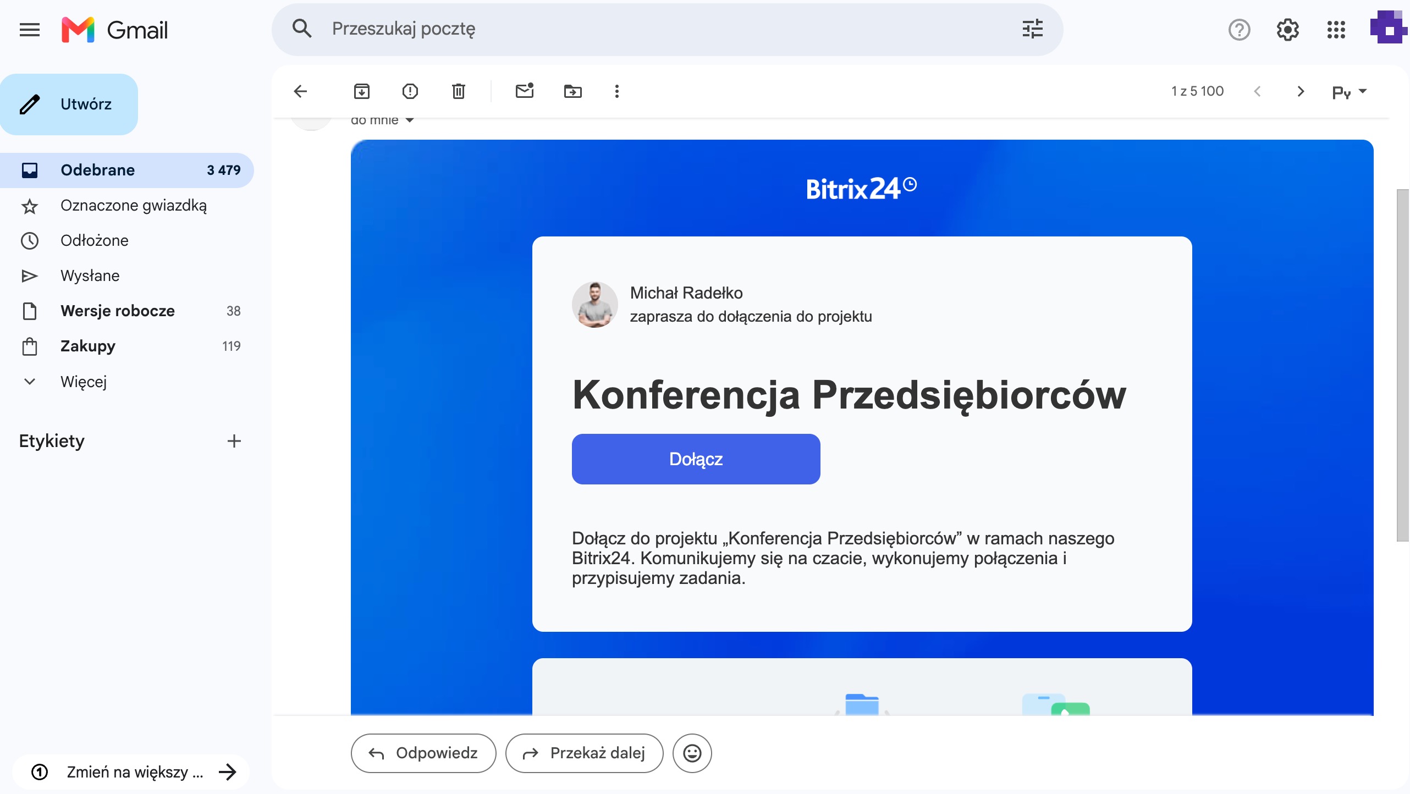Open the main menu hamburger icon
The width and height of the screenshot is (1410, 794).
[30, 30]
